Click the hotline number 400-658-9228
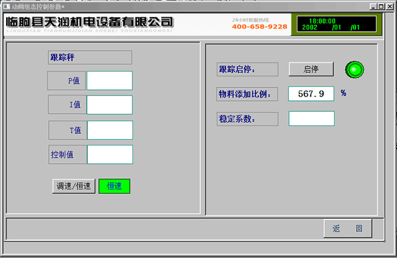The width and height of the screenshot is (397, 258). click(x=260, y=27)
